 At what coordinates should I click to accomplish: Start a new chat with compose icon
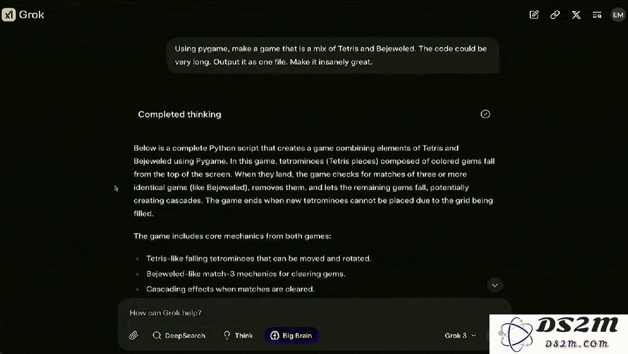pyautogui.click(x=534, y=15)
